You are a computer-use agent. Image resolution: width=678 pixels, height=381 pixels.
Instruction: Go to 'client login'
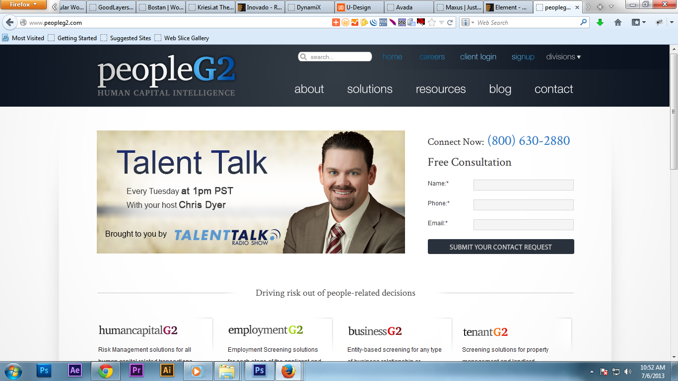(x=478, y=57)
